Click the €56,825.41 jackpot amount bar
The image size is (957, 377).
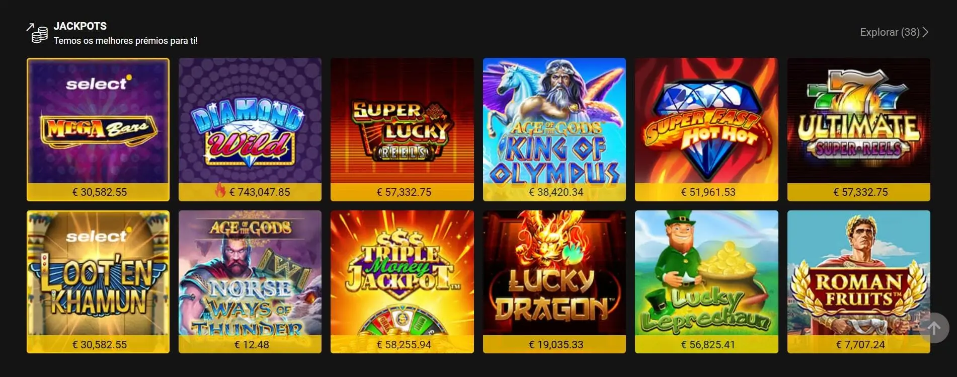706,345
